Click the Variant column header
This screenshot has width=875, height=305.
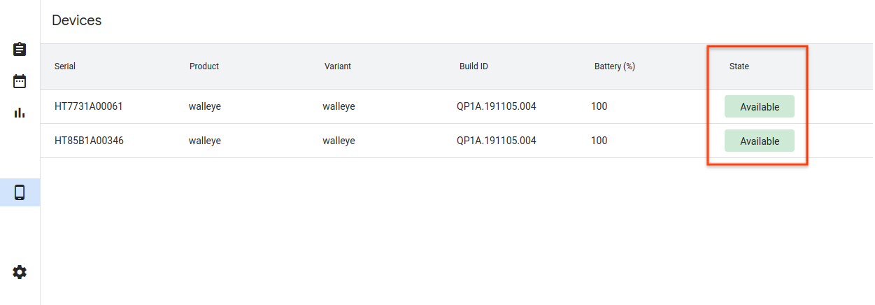(x=338, y=66)
